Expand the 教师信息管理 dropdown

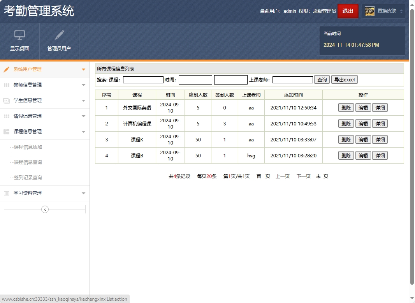83,85
